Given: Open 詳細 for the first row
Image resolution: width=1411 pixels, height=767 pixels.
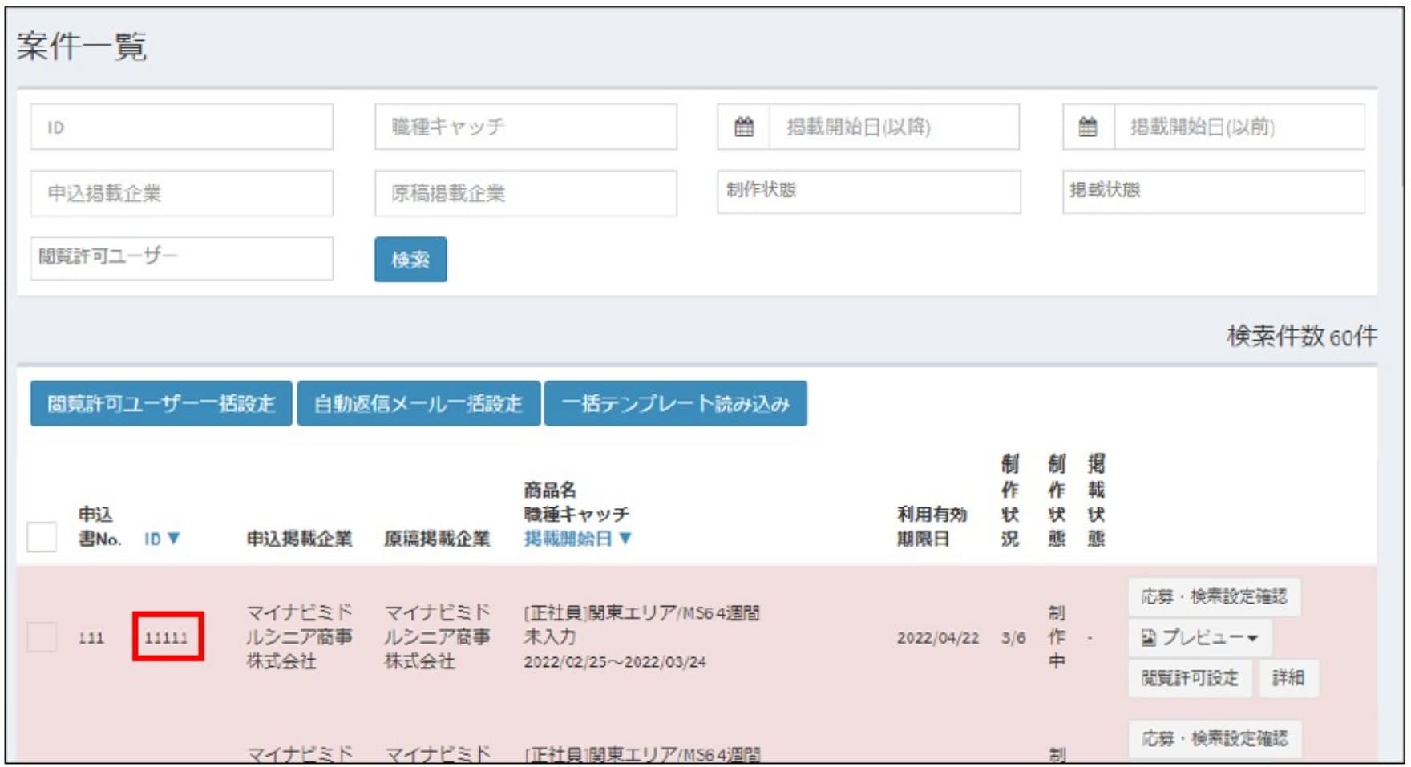Looking at the screenshot, I should point(1288,678).
